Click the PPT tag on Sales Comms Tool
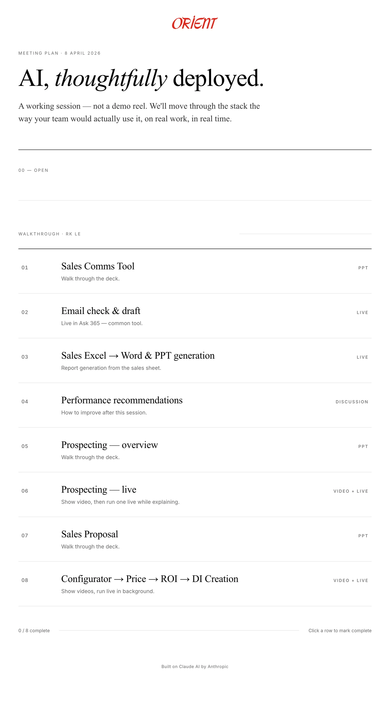Screen dimensions: 390x715 tap(363, 268)
